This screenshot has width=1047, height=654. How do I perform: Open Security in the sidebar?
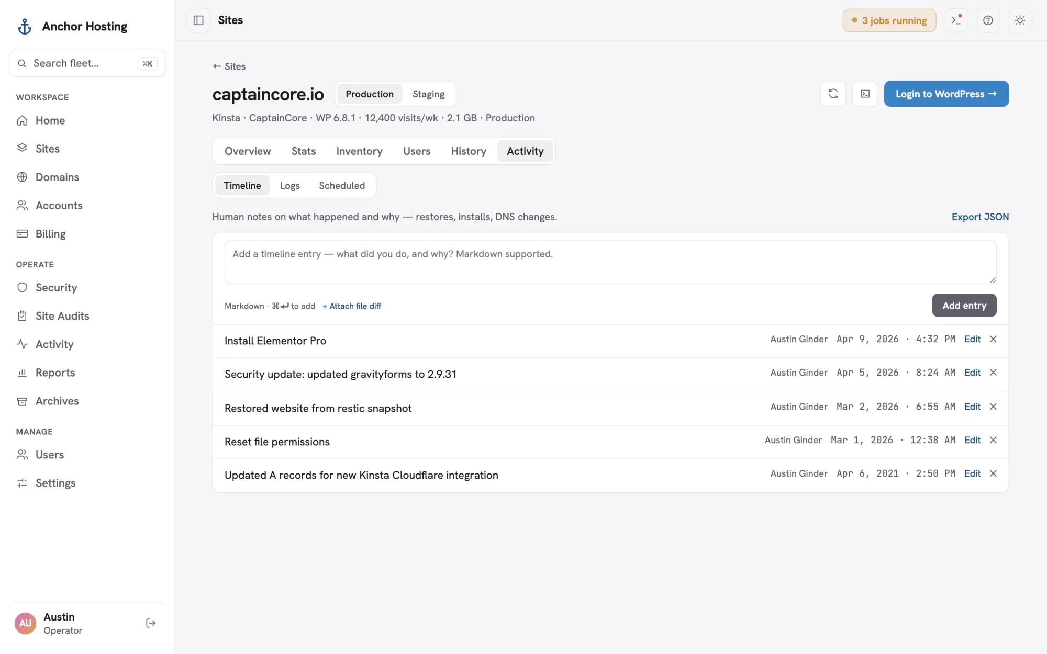point(87,287)
